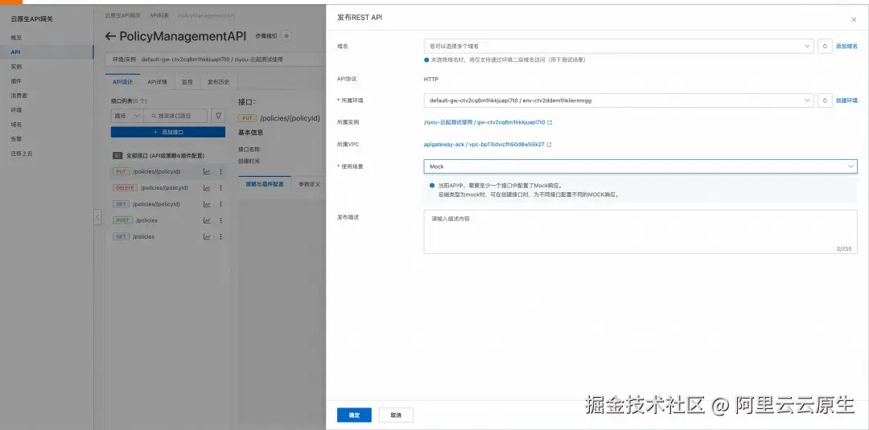This screenshot has height=430, width=869.
Task: Go back using the arrow beside PolicyManagementAPI
Action: pyautogui.click(x=110, y=36)
